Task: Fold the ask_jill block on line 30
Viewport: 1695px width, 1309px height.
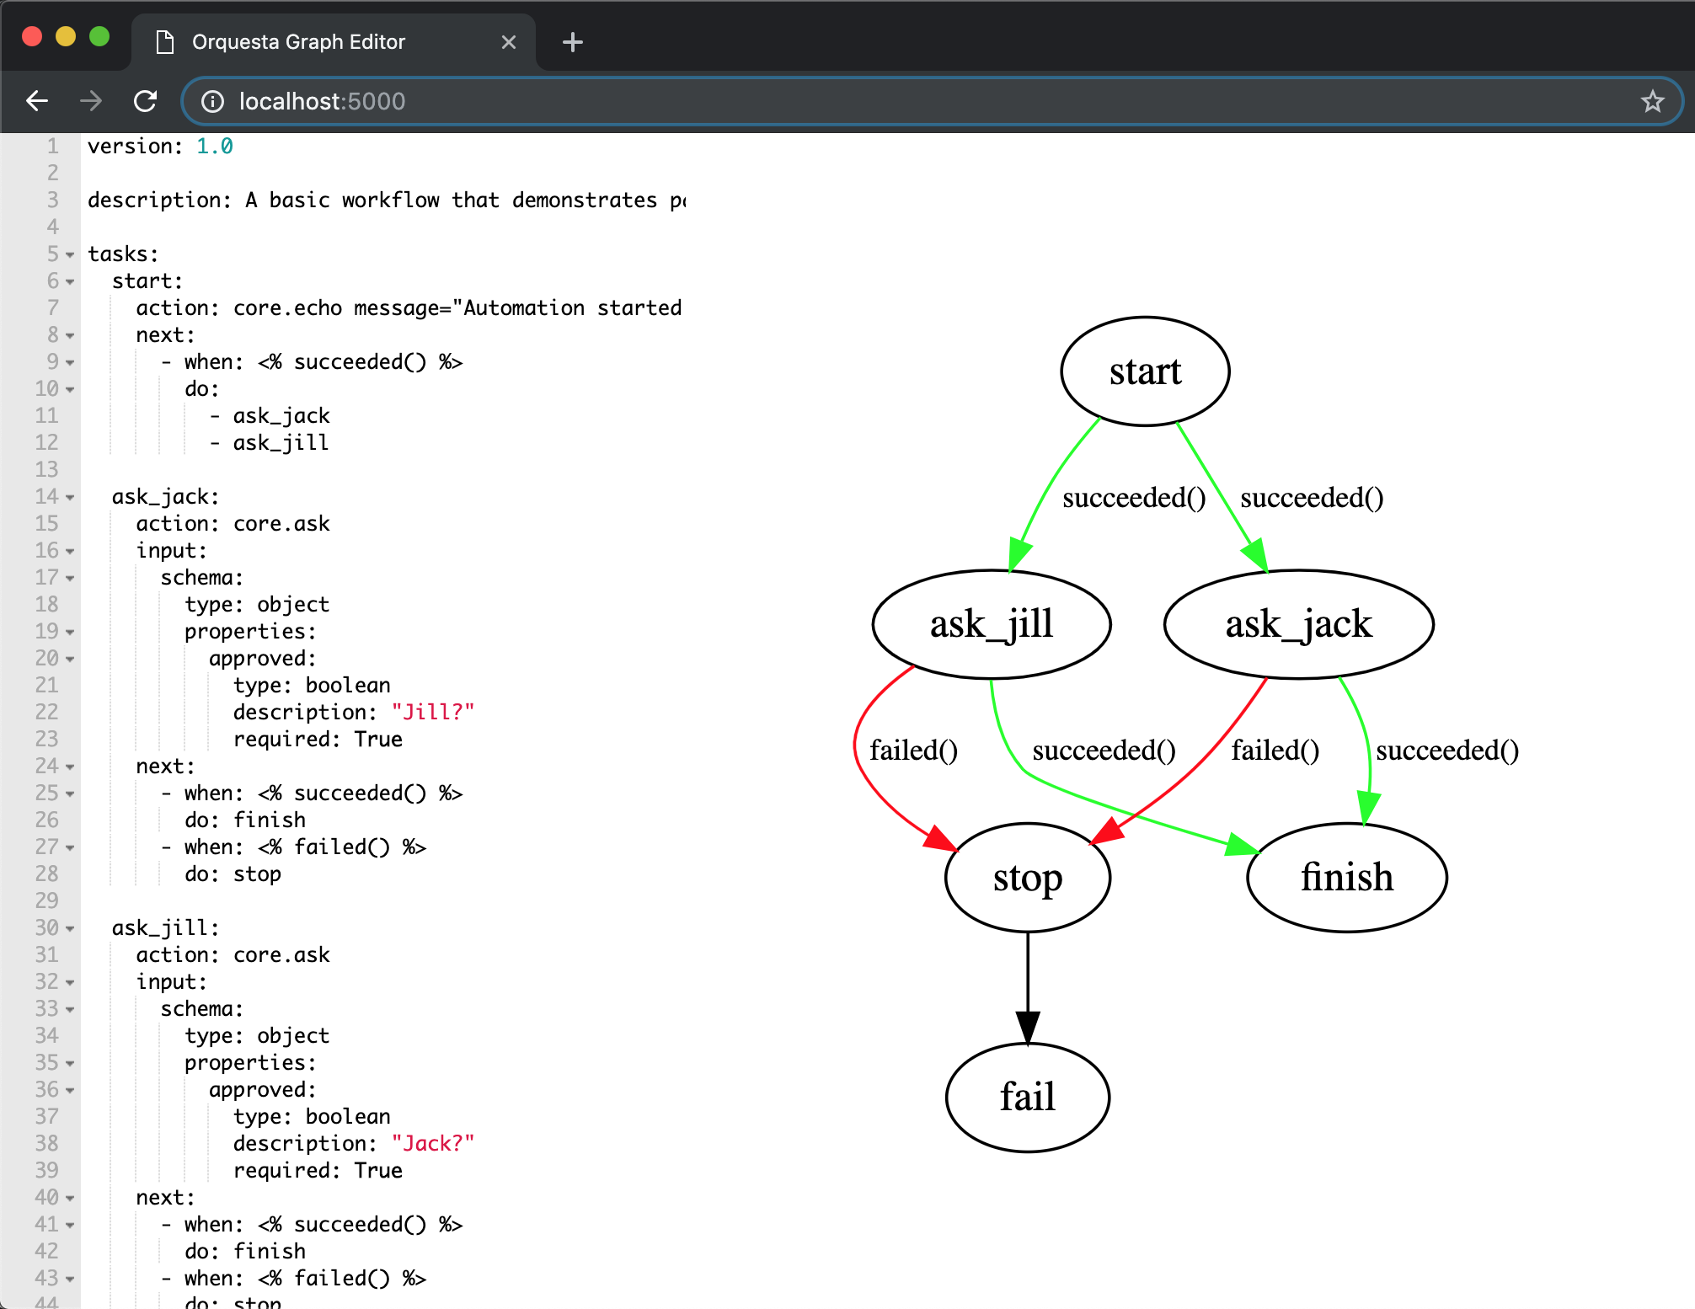Action: (70, 928)
